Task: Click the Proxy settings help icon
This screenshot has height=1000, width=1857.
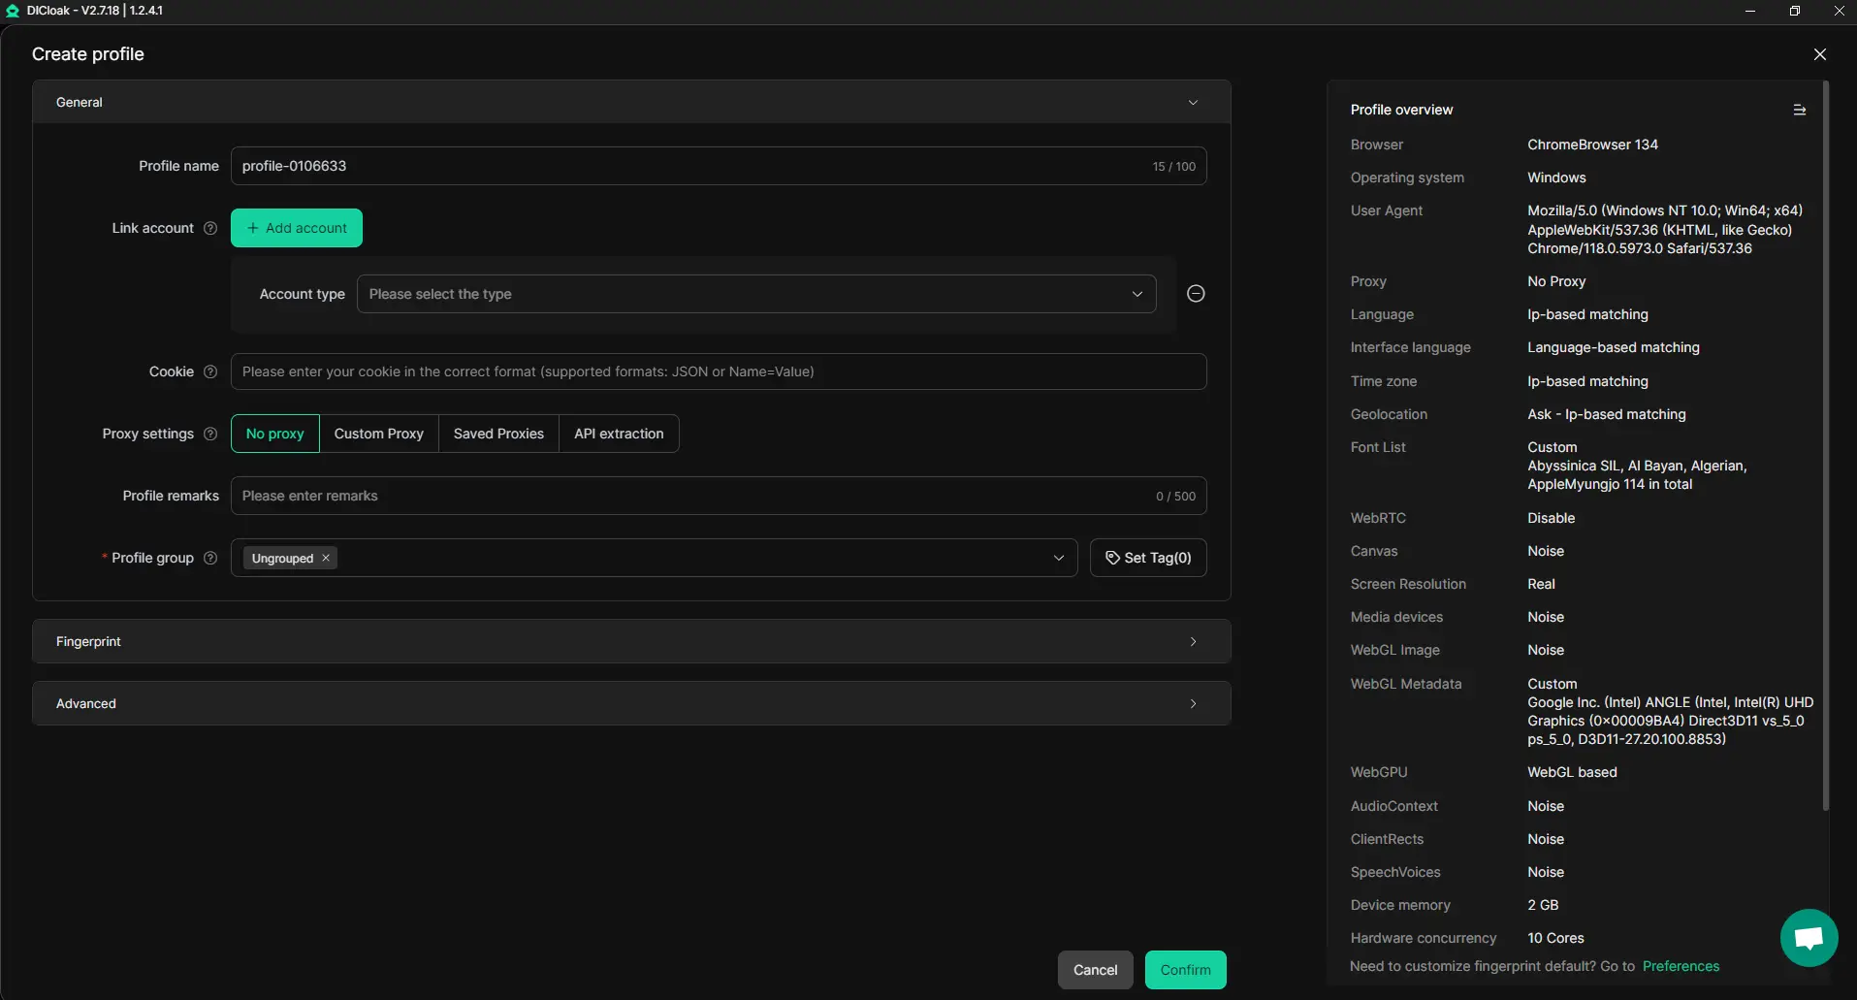Action: click(x=210, y=434)
